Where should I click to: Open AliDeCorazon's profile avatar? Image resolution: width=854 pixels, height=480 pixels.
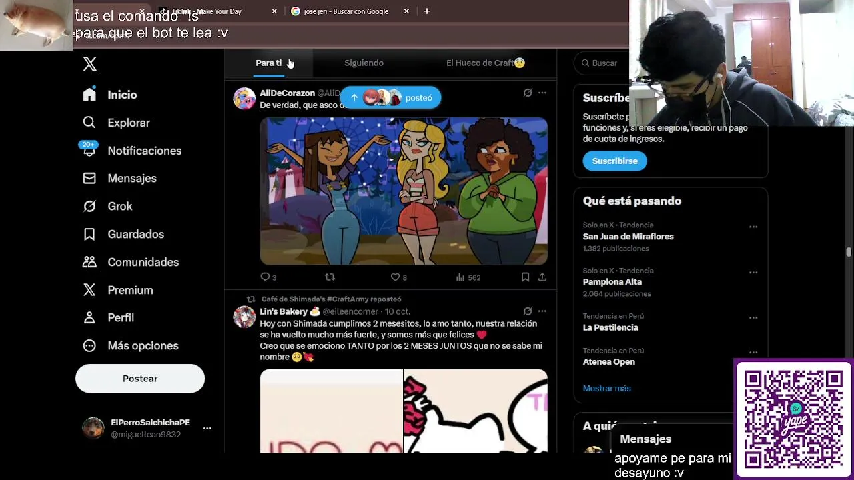click(x=244, y=99)
